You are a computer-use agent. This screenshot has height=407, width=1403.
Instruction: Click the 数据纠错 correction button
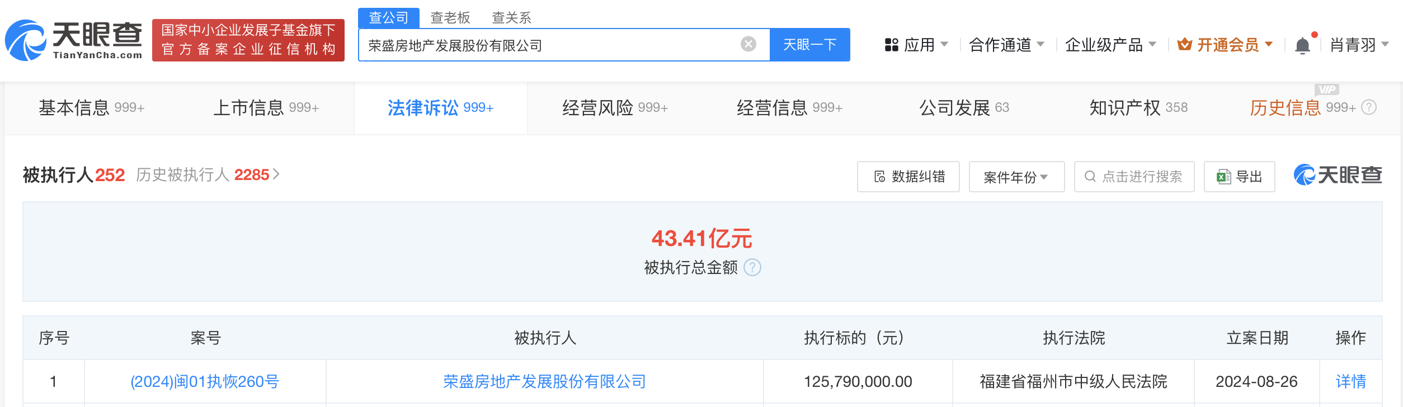point(908,177)
